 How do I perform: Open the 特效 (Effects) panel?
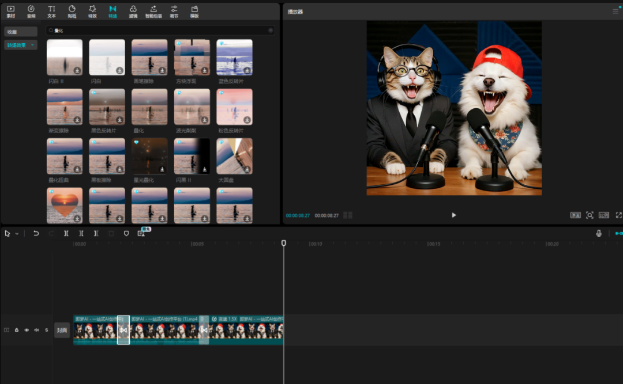click(92, 12)
